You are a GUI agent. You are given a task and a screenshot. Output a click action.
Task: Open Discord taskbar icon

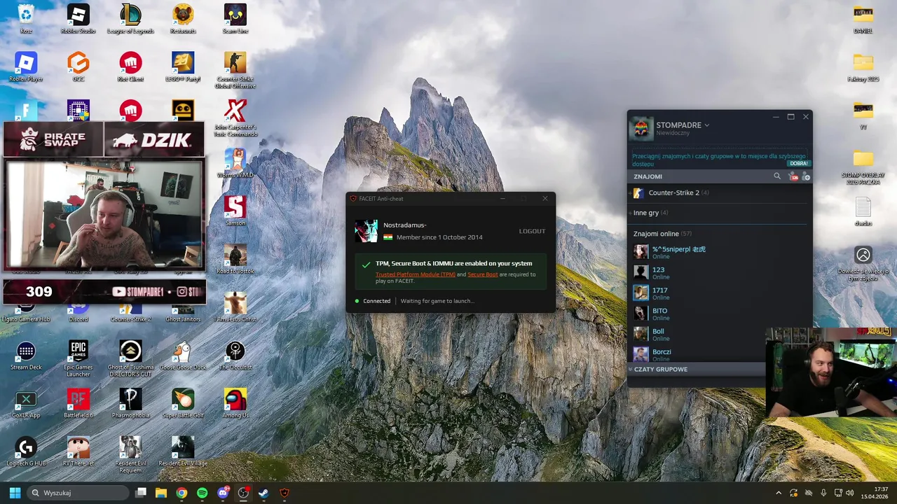223,493
